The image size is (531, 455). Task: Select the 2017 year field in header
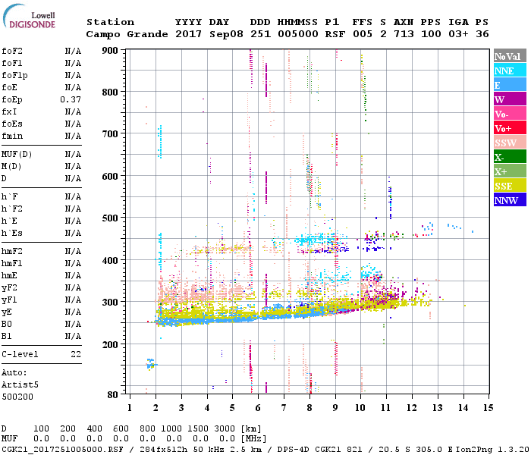pyautogui.click(x=187, y=34)
